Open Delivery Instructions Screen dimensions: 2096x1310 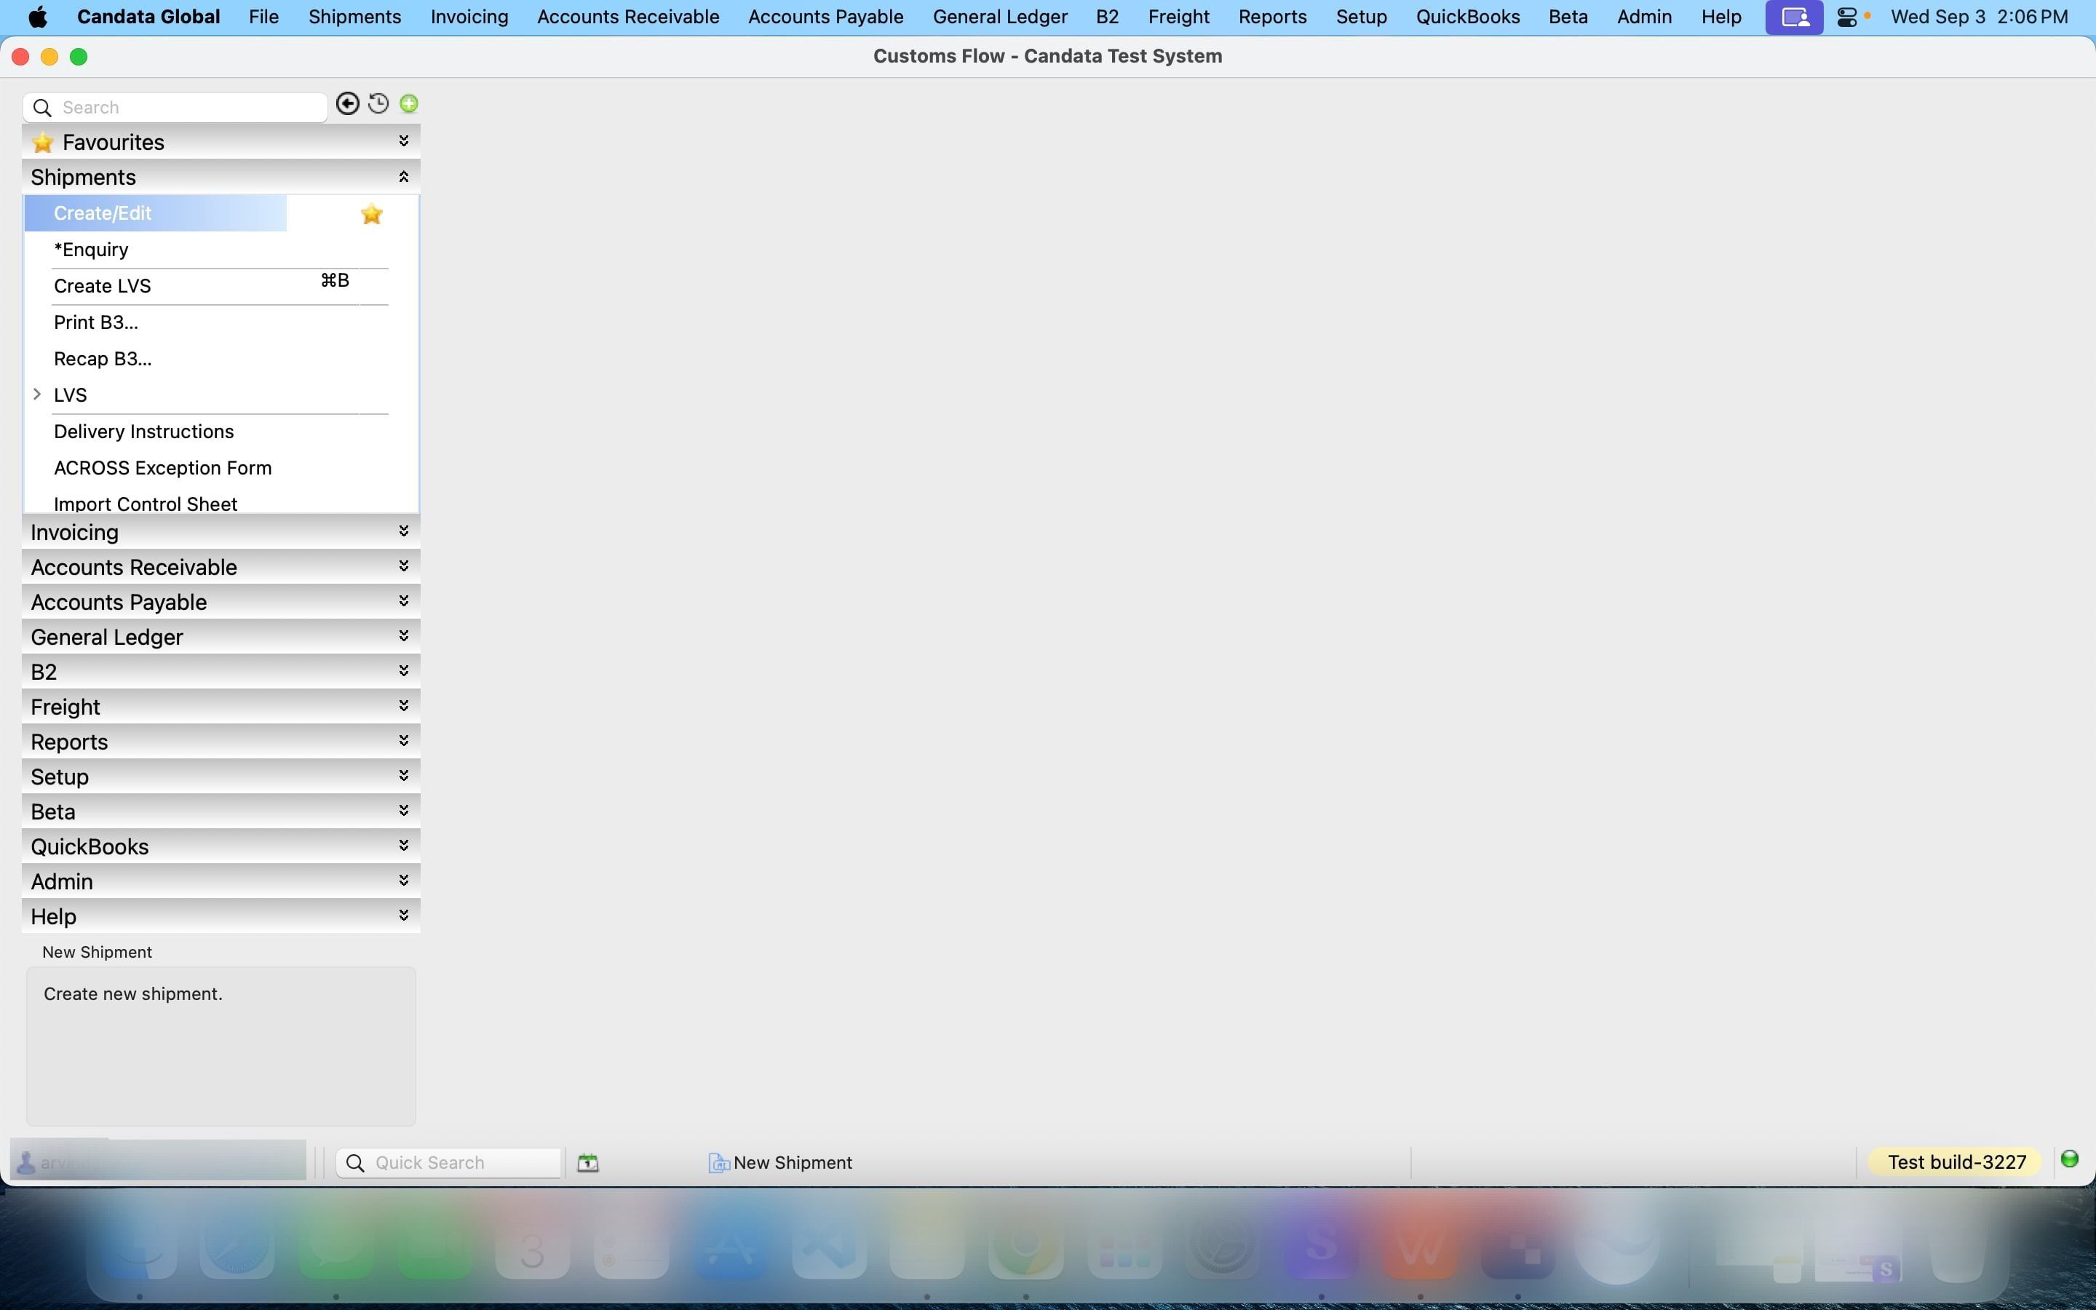tap(144, 432)
